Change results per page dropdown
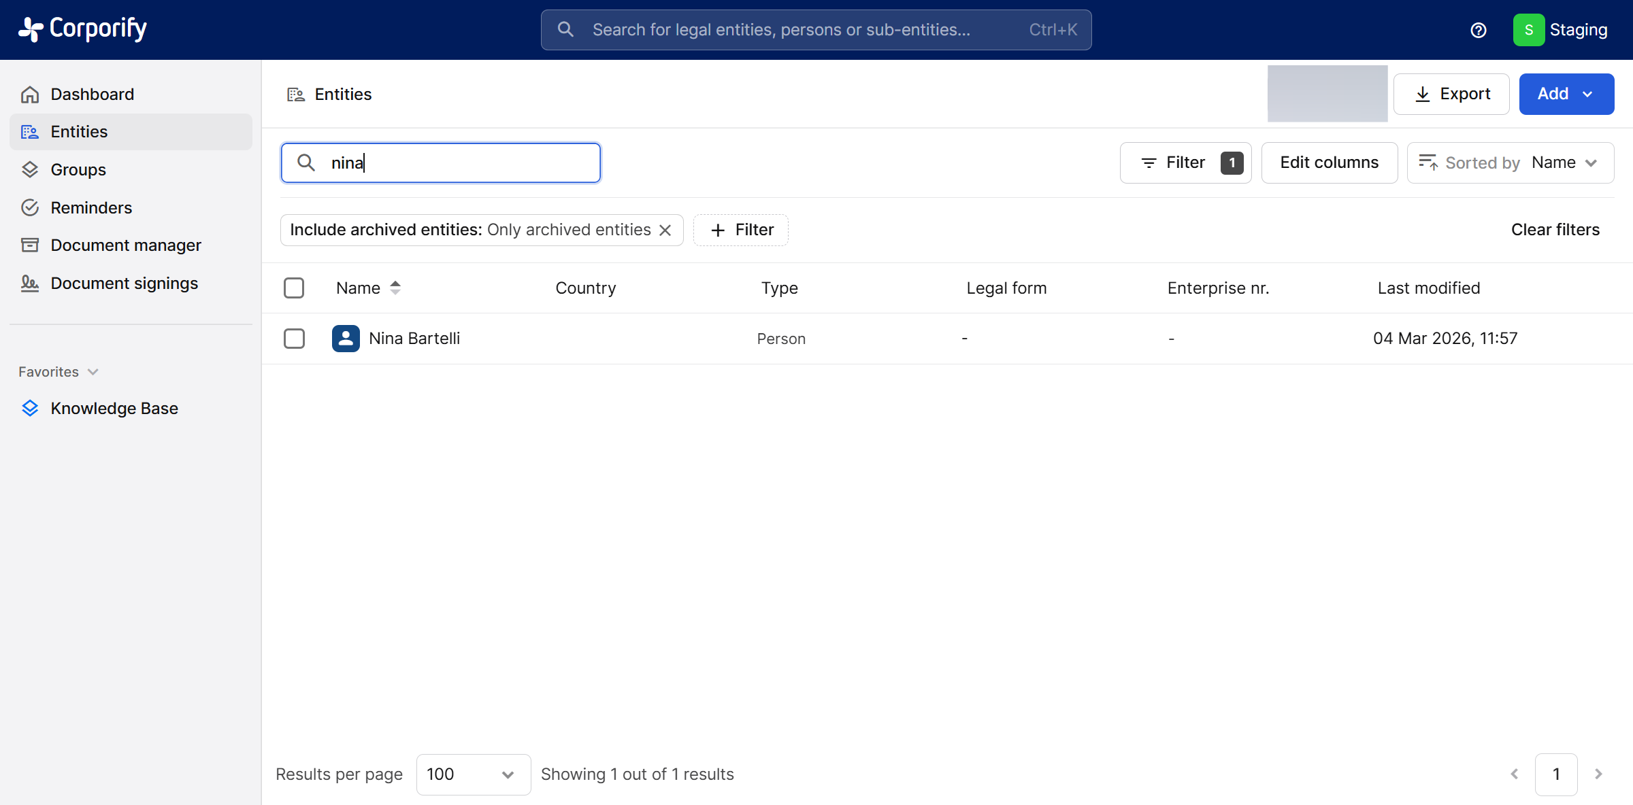Viewport: 1633px width, 805px height. point(473,774)
